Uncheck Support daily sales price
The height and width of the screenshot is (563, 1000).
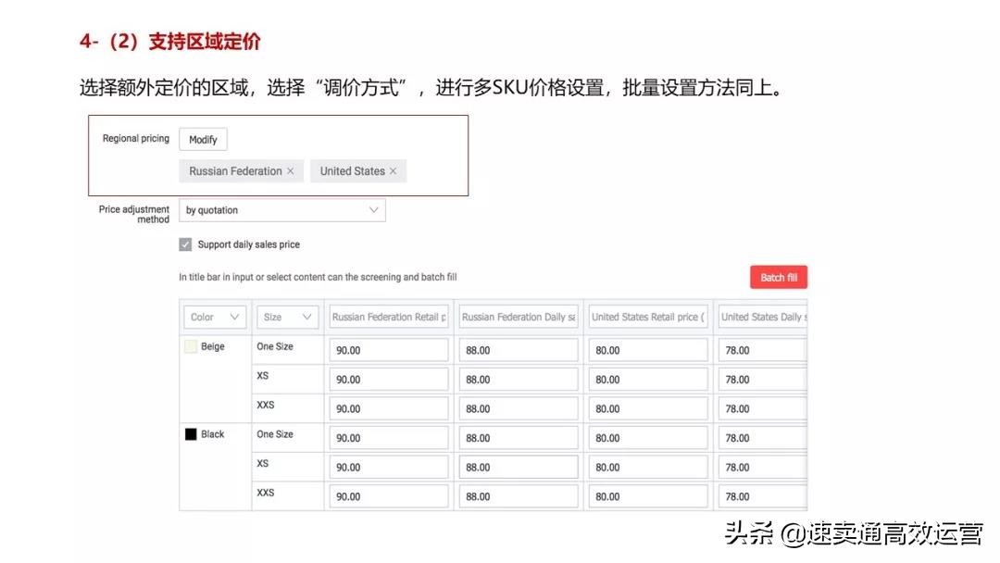pyautogui.click(x=184, y=244)
